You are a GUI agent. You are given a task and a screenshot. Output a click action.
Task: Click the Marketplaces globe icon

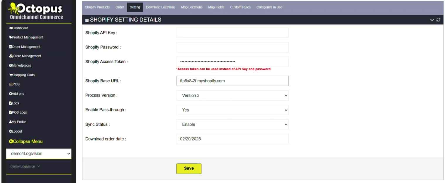tap(11, 66)
